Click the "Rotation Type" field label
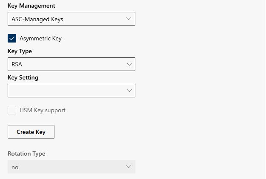266x179 pixels. (26, 153)
